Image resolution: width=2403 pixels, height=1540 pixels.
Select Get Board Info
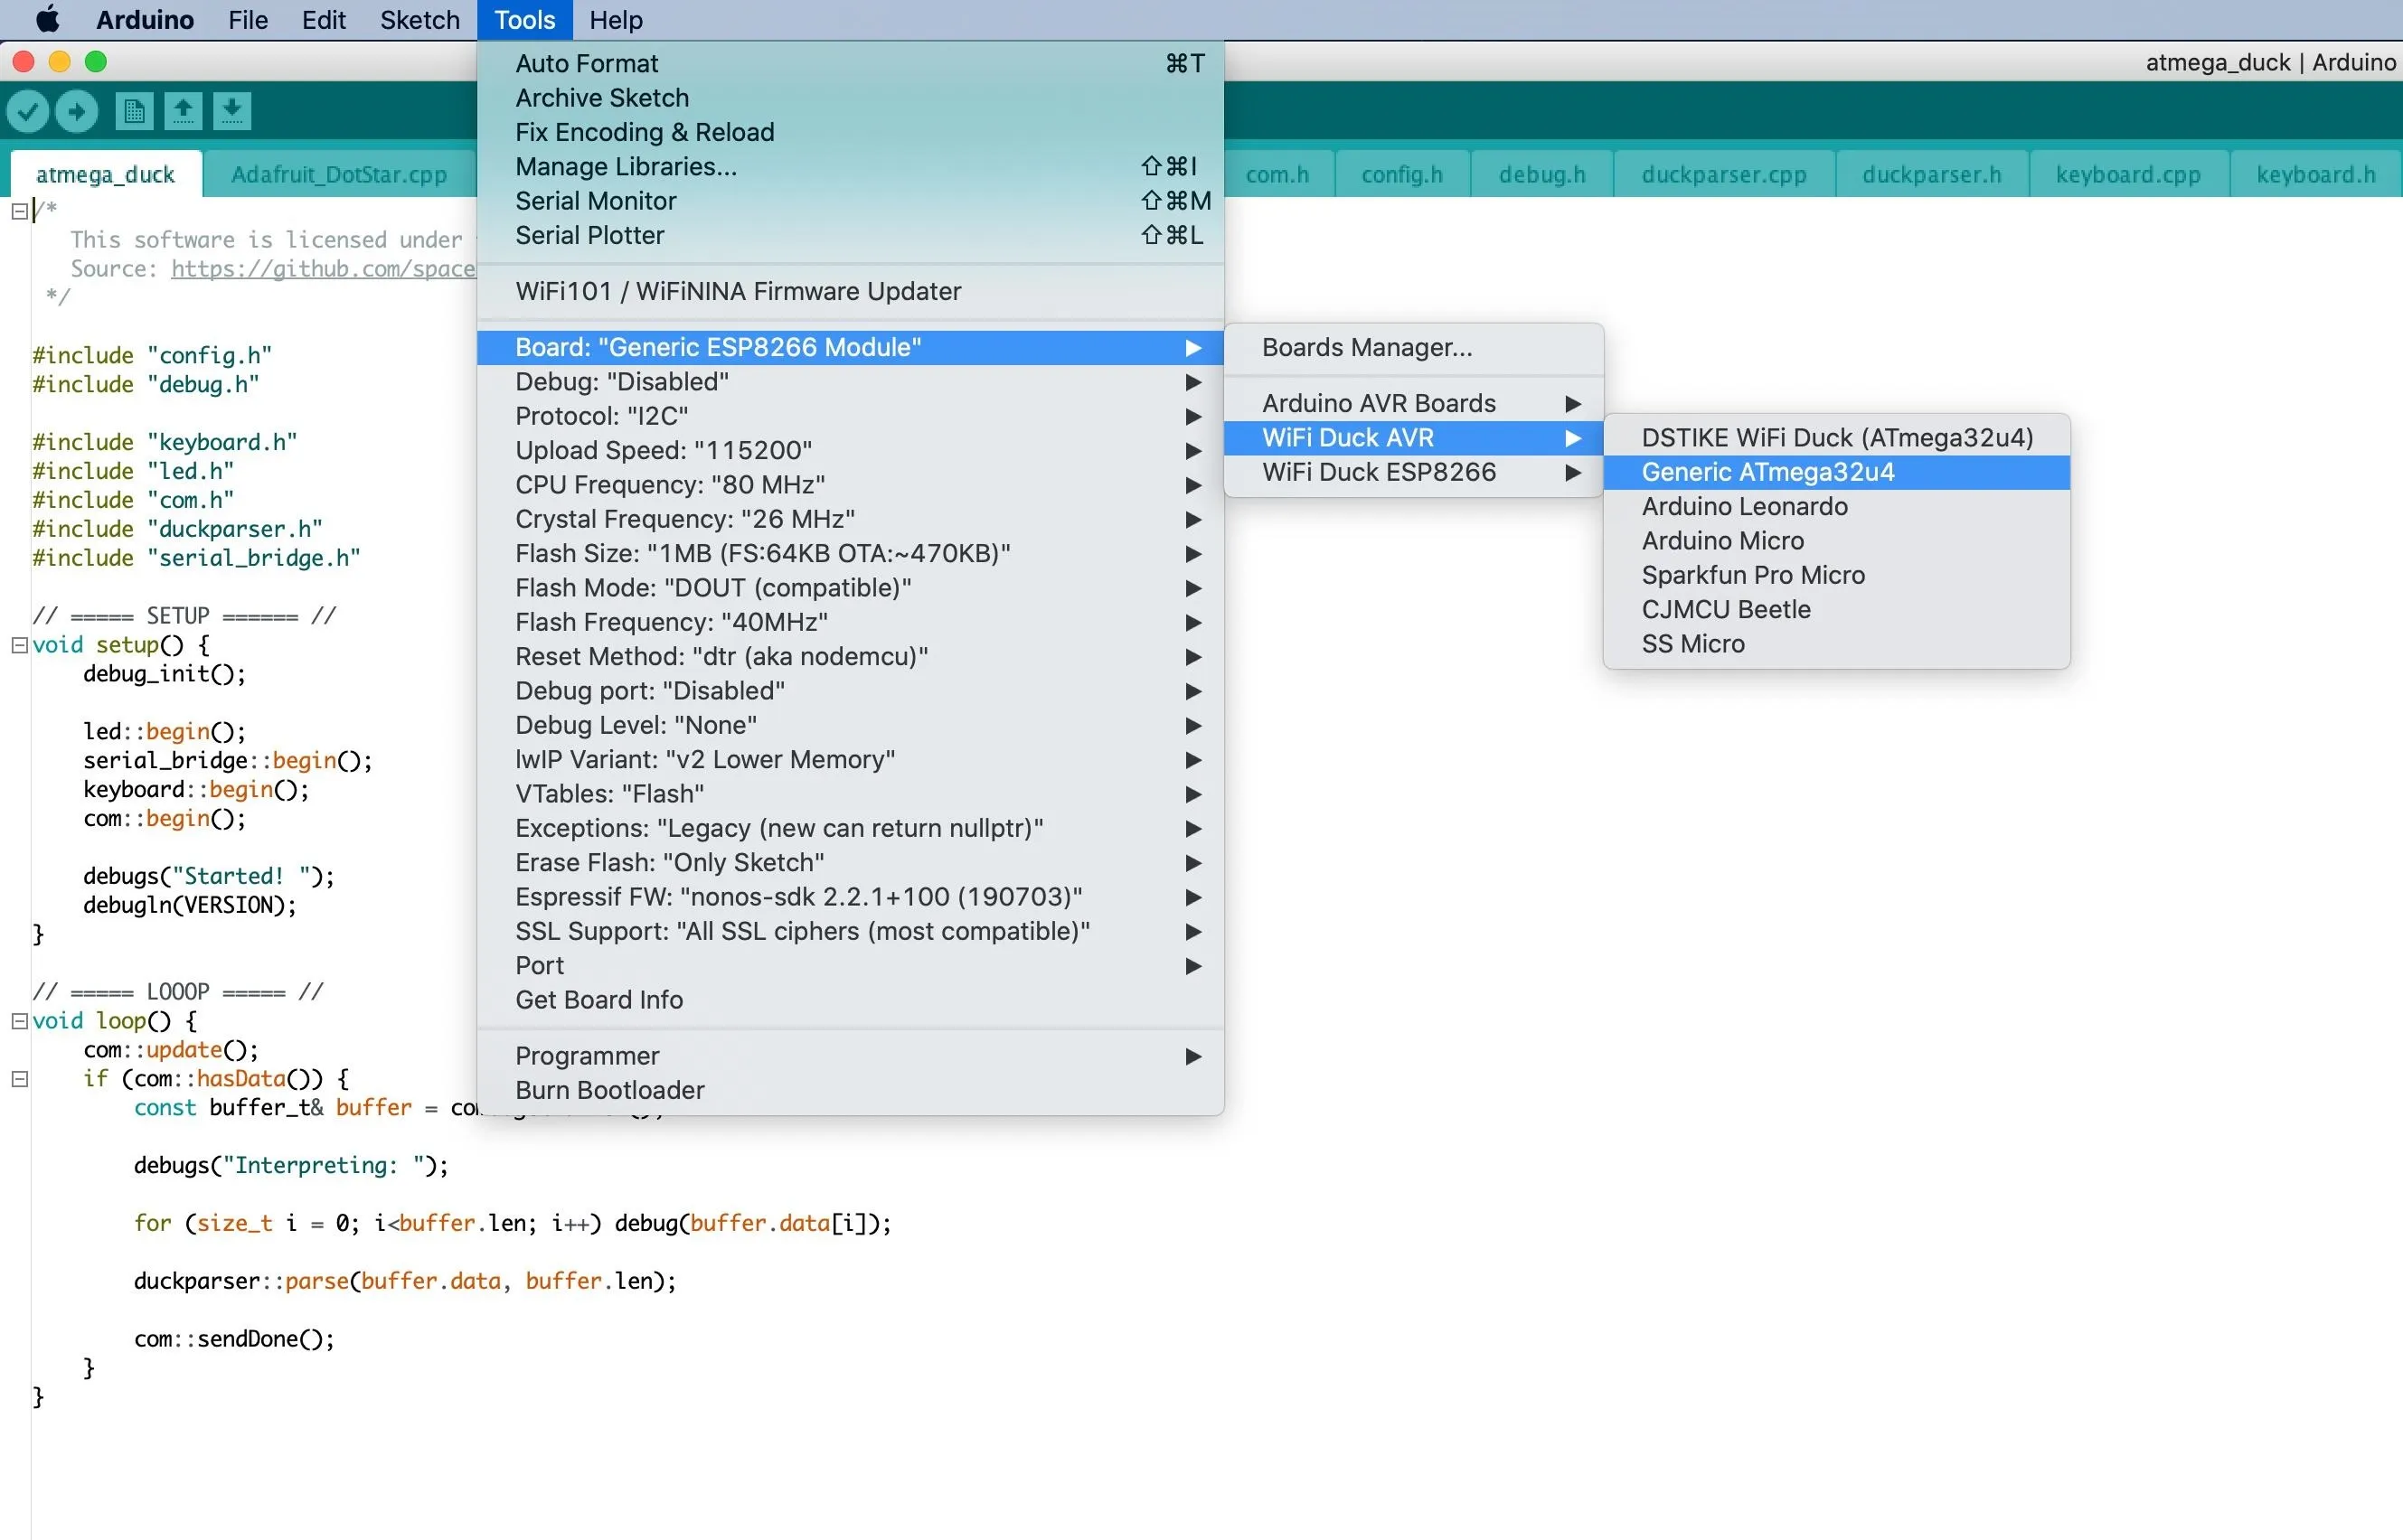tap(851, 1000)
